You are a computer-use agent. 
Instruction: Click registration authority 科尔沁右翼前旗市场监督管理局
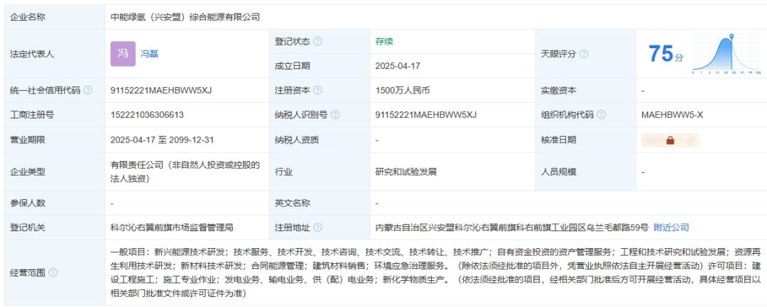172,228
